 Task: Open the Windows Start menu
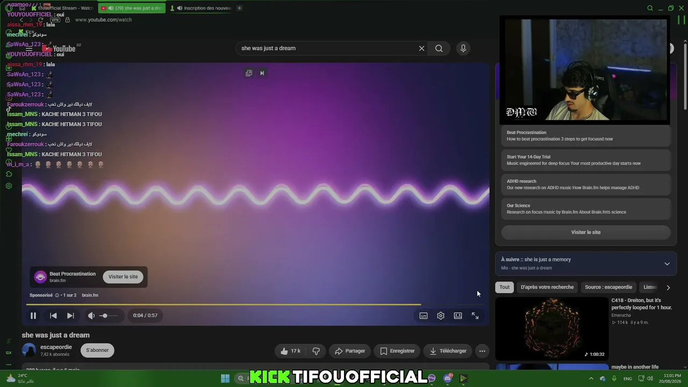point(225,378)
